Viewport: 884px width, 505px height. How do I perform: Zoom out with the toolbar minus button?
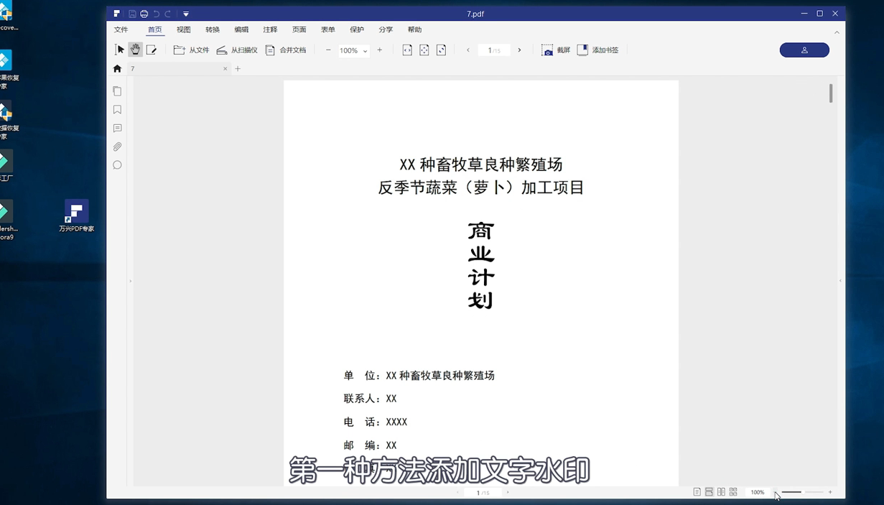[328, 50]
